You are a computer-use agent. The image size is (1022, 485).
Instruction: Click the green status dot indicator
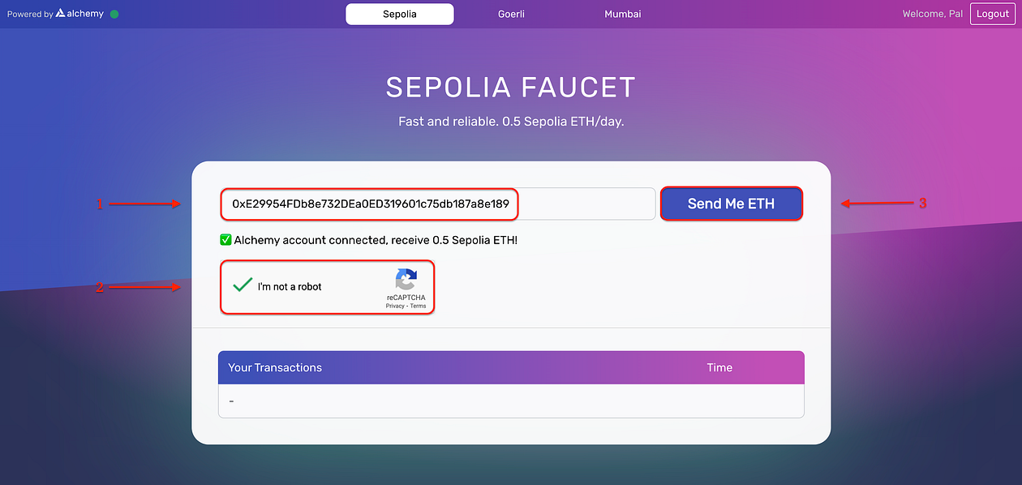(114, 14)
